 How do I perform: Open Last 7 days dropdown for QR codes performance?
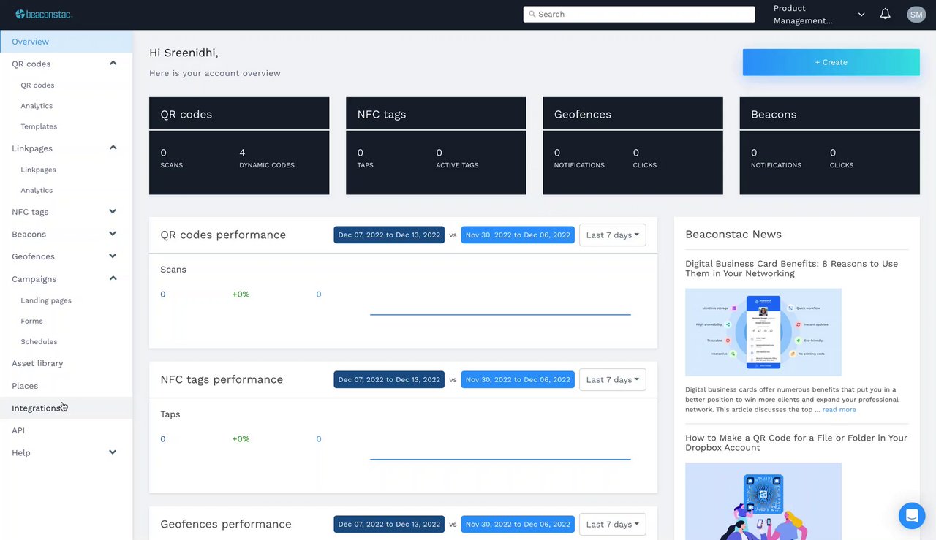(612, 235)
